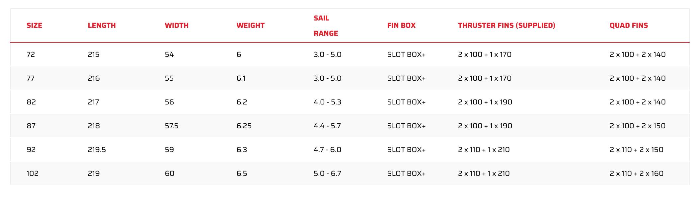The height and width of the screenshot is (197, 695).
Task: Click the 2 x 110 + 2 x 160 quad fins
Action: pyautogui.click(x=636, y=174)
